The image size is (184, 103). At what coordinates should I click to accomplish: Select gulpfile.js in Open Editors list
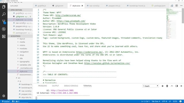(20, 13)
